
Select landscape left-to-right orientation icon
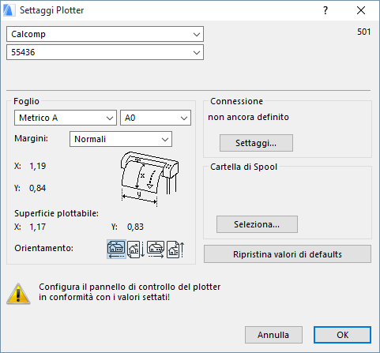point(116,249)
